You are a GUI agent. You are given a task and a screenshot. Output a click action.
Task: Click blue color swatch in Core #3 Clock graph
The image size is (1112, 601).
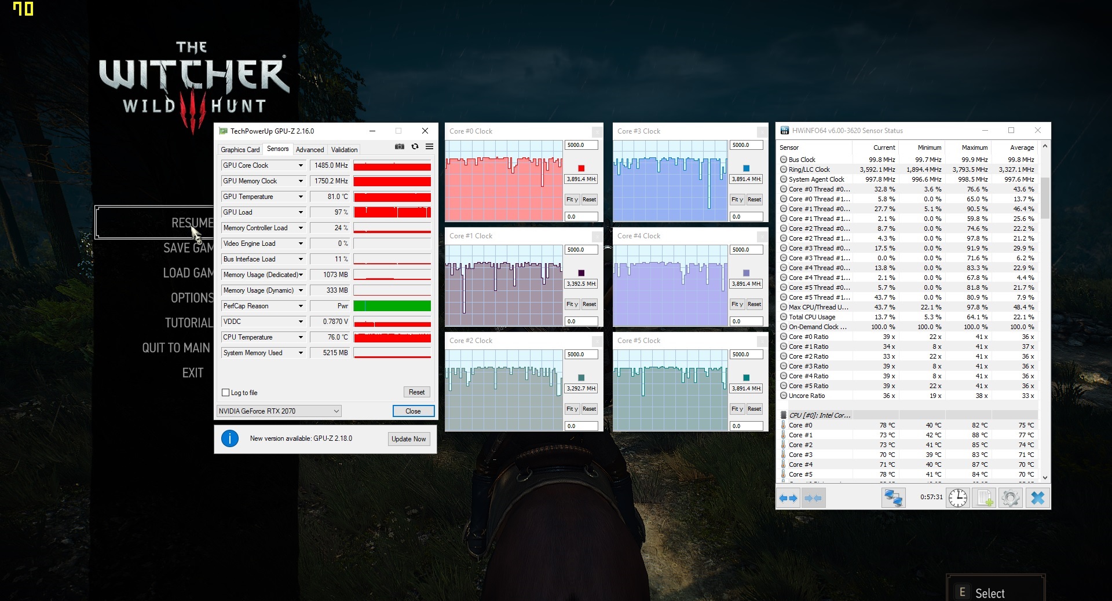pyautogui.click(x=746, y=168)
